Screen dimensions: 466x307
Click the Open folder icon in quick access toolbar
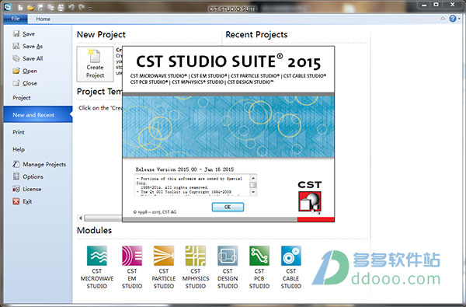pos(30,8)
